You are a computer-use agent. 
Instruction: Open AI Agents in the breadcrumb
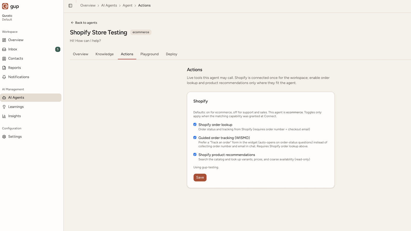pyautogui.click(x=109, y=5)
